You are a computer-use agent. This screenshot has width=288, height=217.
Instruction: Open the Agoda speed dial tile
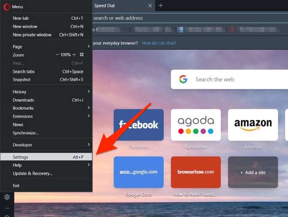tap(195, 125)
